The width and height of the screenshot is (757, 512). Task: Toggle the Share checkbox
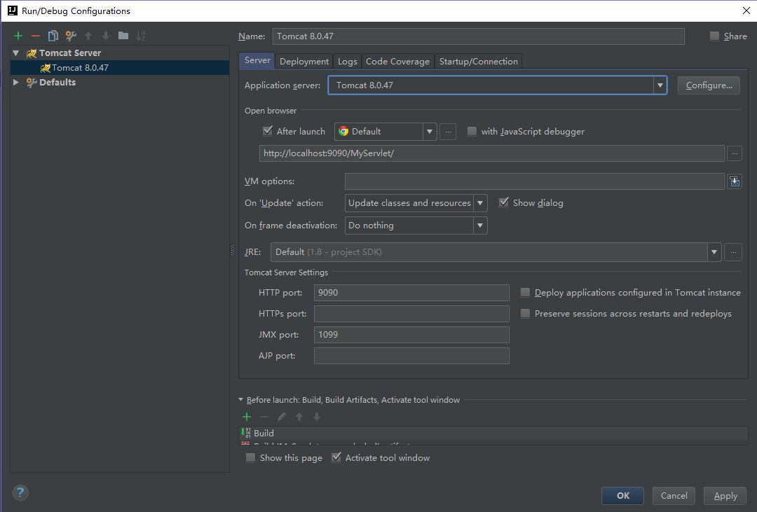[714, 36]
